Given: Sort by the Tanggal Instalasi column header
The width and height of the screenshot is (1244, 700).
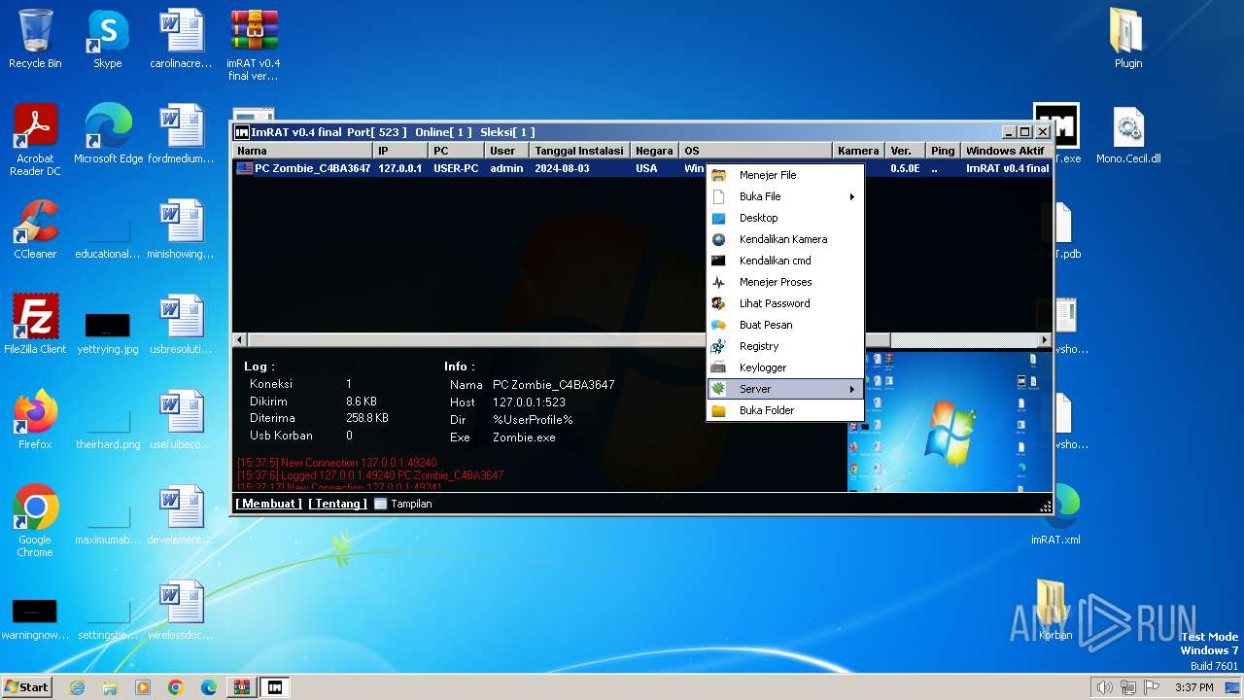Looking at the screenshot, I should tap(579, 151).
